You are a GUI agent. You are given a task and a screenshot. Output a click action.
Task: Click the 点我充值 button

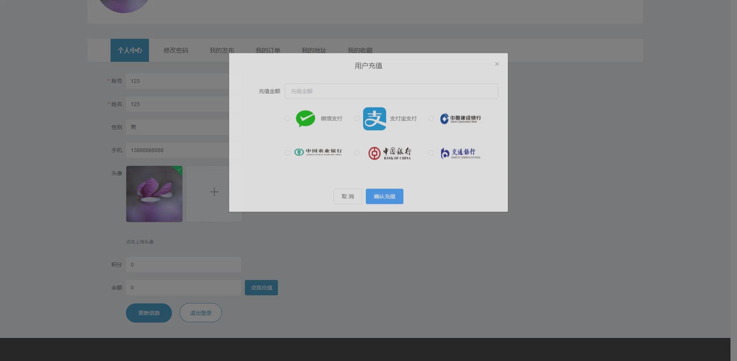click(x=261, y=288)
